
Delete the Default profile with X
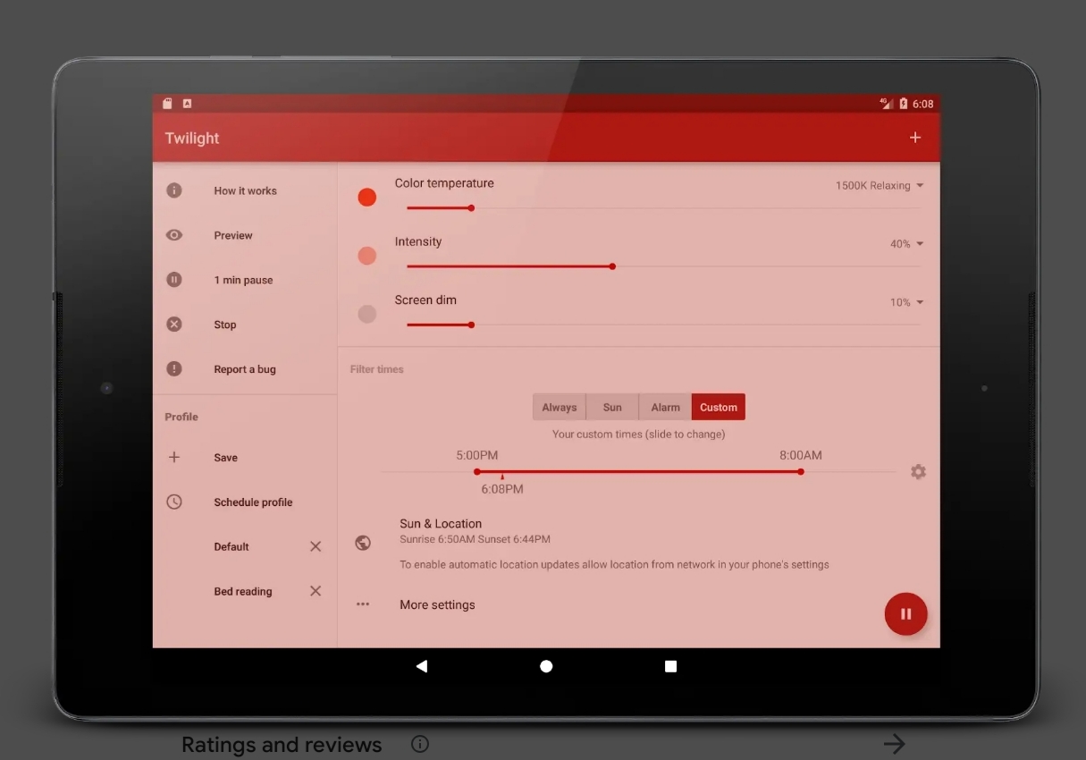pyautogui.click(x=316, y=546)
